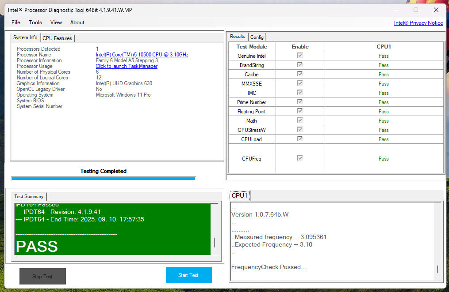Minimize the Processor Diagnostic Tool window
The width and height of the screenshot is (449, 292).
tap(396, 10)
